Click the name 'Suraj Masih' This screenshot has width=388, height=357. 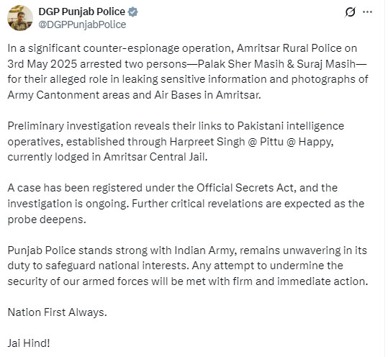[x=326, y=64]
